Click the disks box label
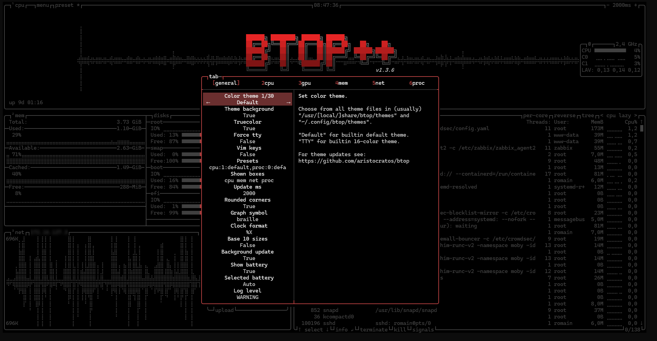 pyautogui.click(x=161, y=115)
